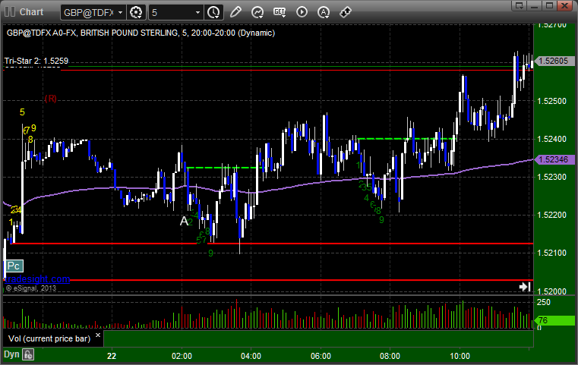This screenshot has width=578, height=365.
Task: Open the circled A alerts menu
Action: [324, 12]
